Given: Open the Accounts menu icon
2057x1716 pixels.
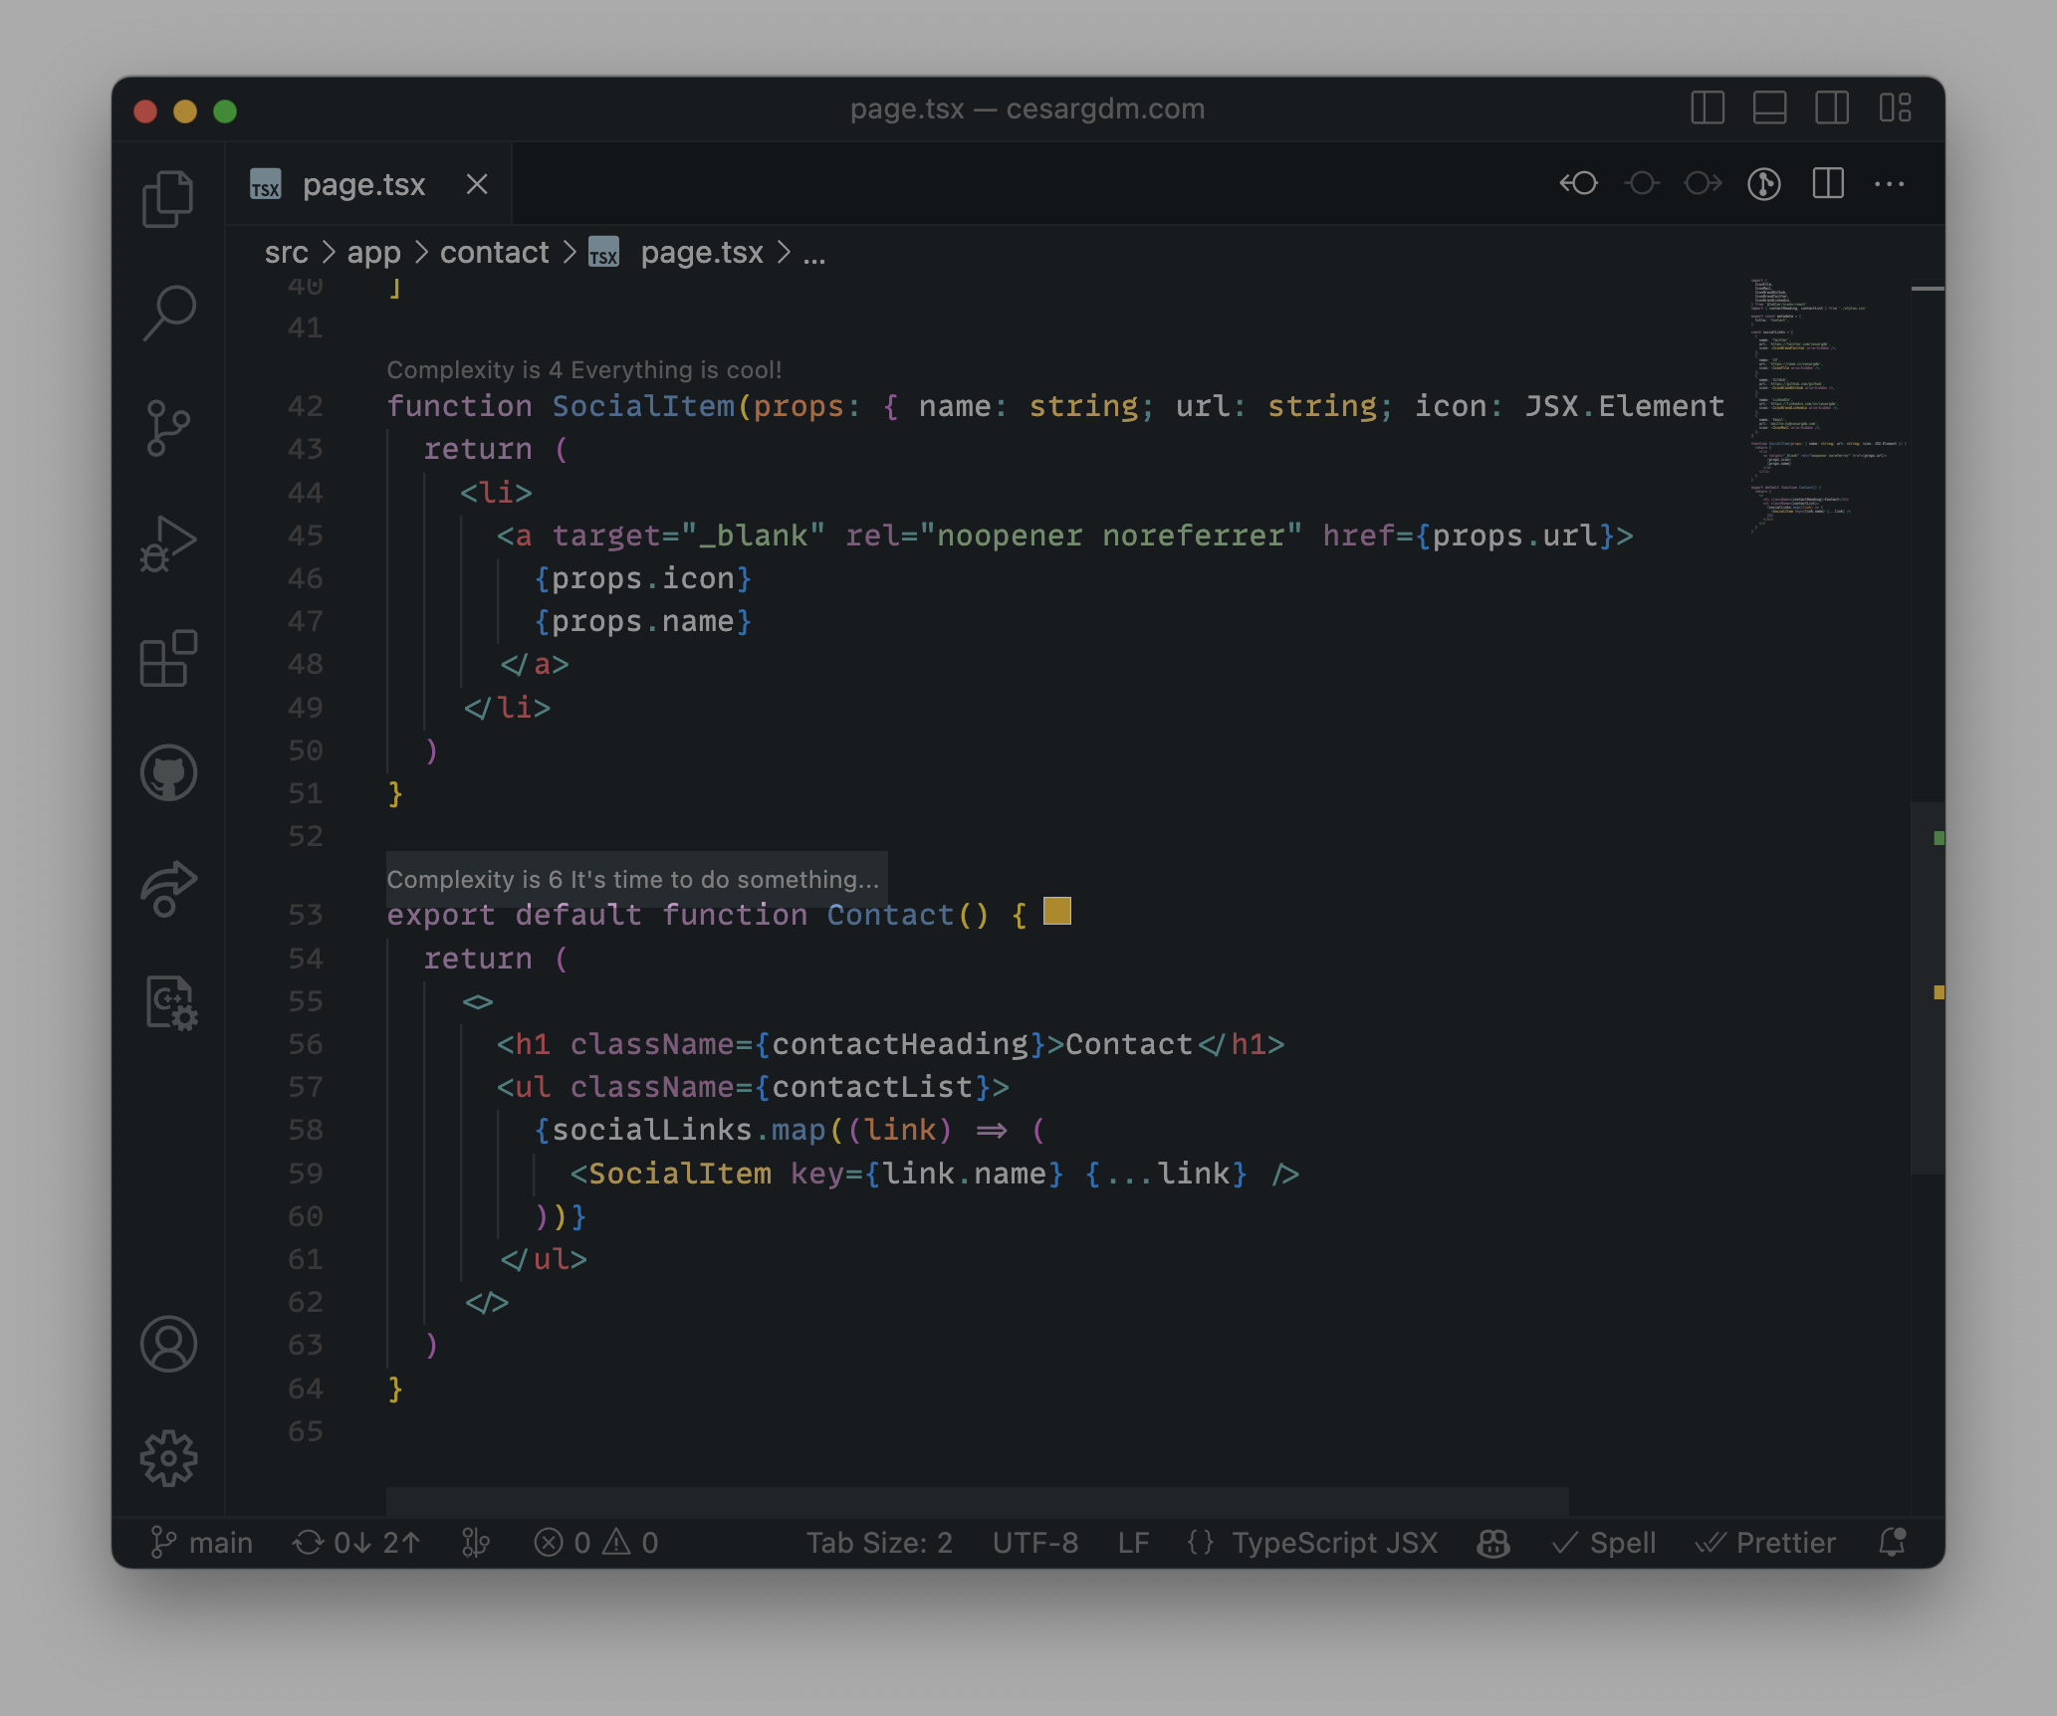Looking at the screenshot, I should coord(168,1345).
